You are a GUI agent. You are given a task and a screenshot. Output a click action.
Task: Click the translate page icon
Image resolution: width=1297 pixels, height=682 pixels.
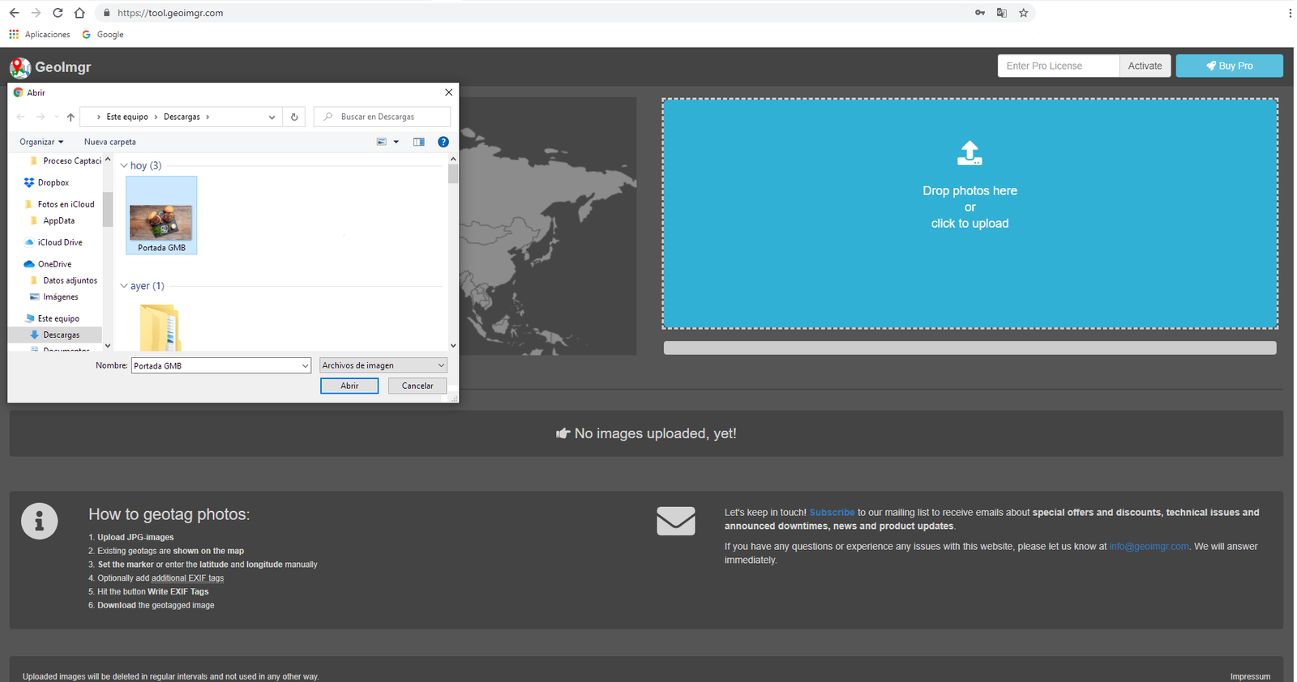pyautogui.click(x=1002, y=13)
